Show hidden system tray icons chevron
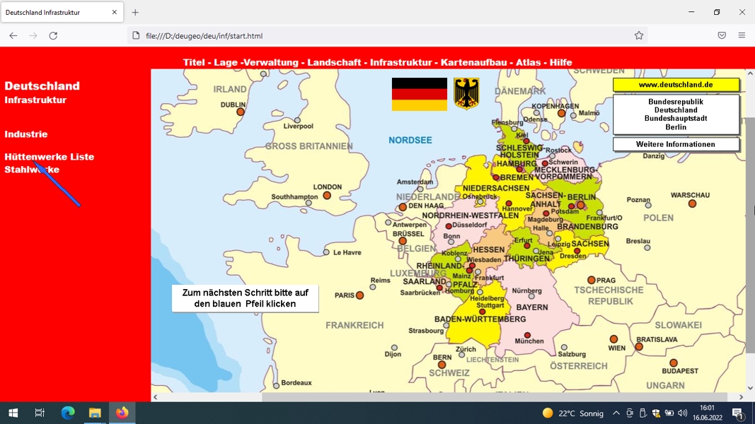Screen dimensions: 755x424 616,413
